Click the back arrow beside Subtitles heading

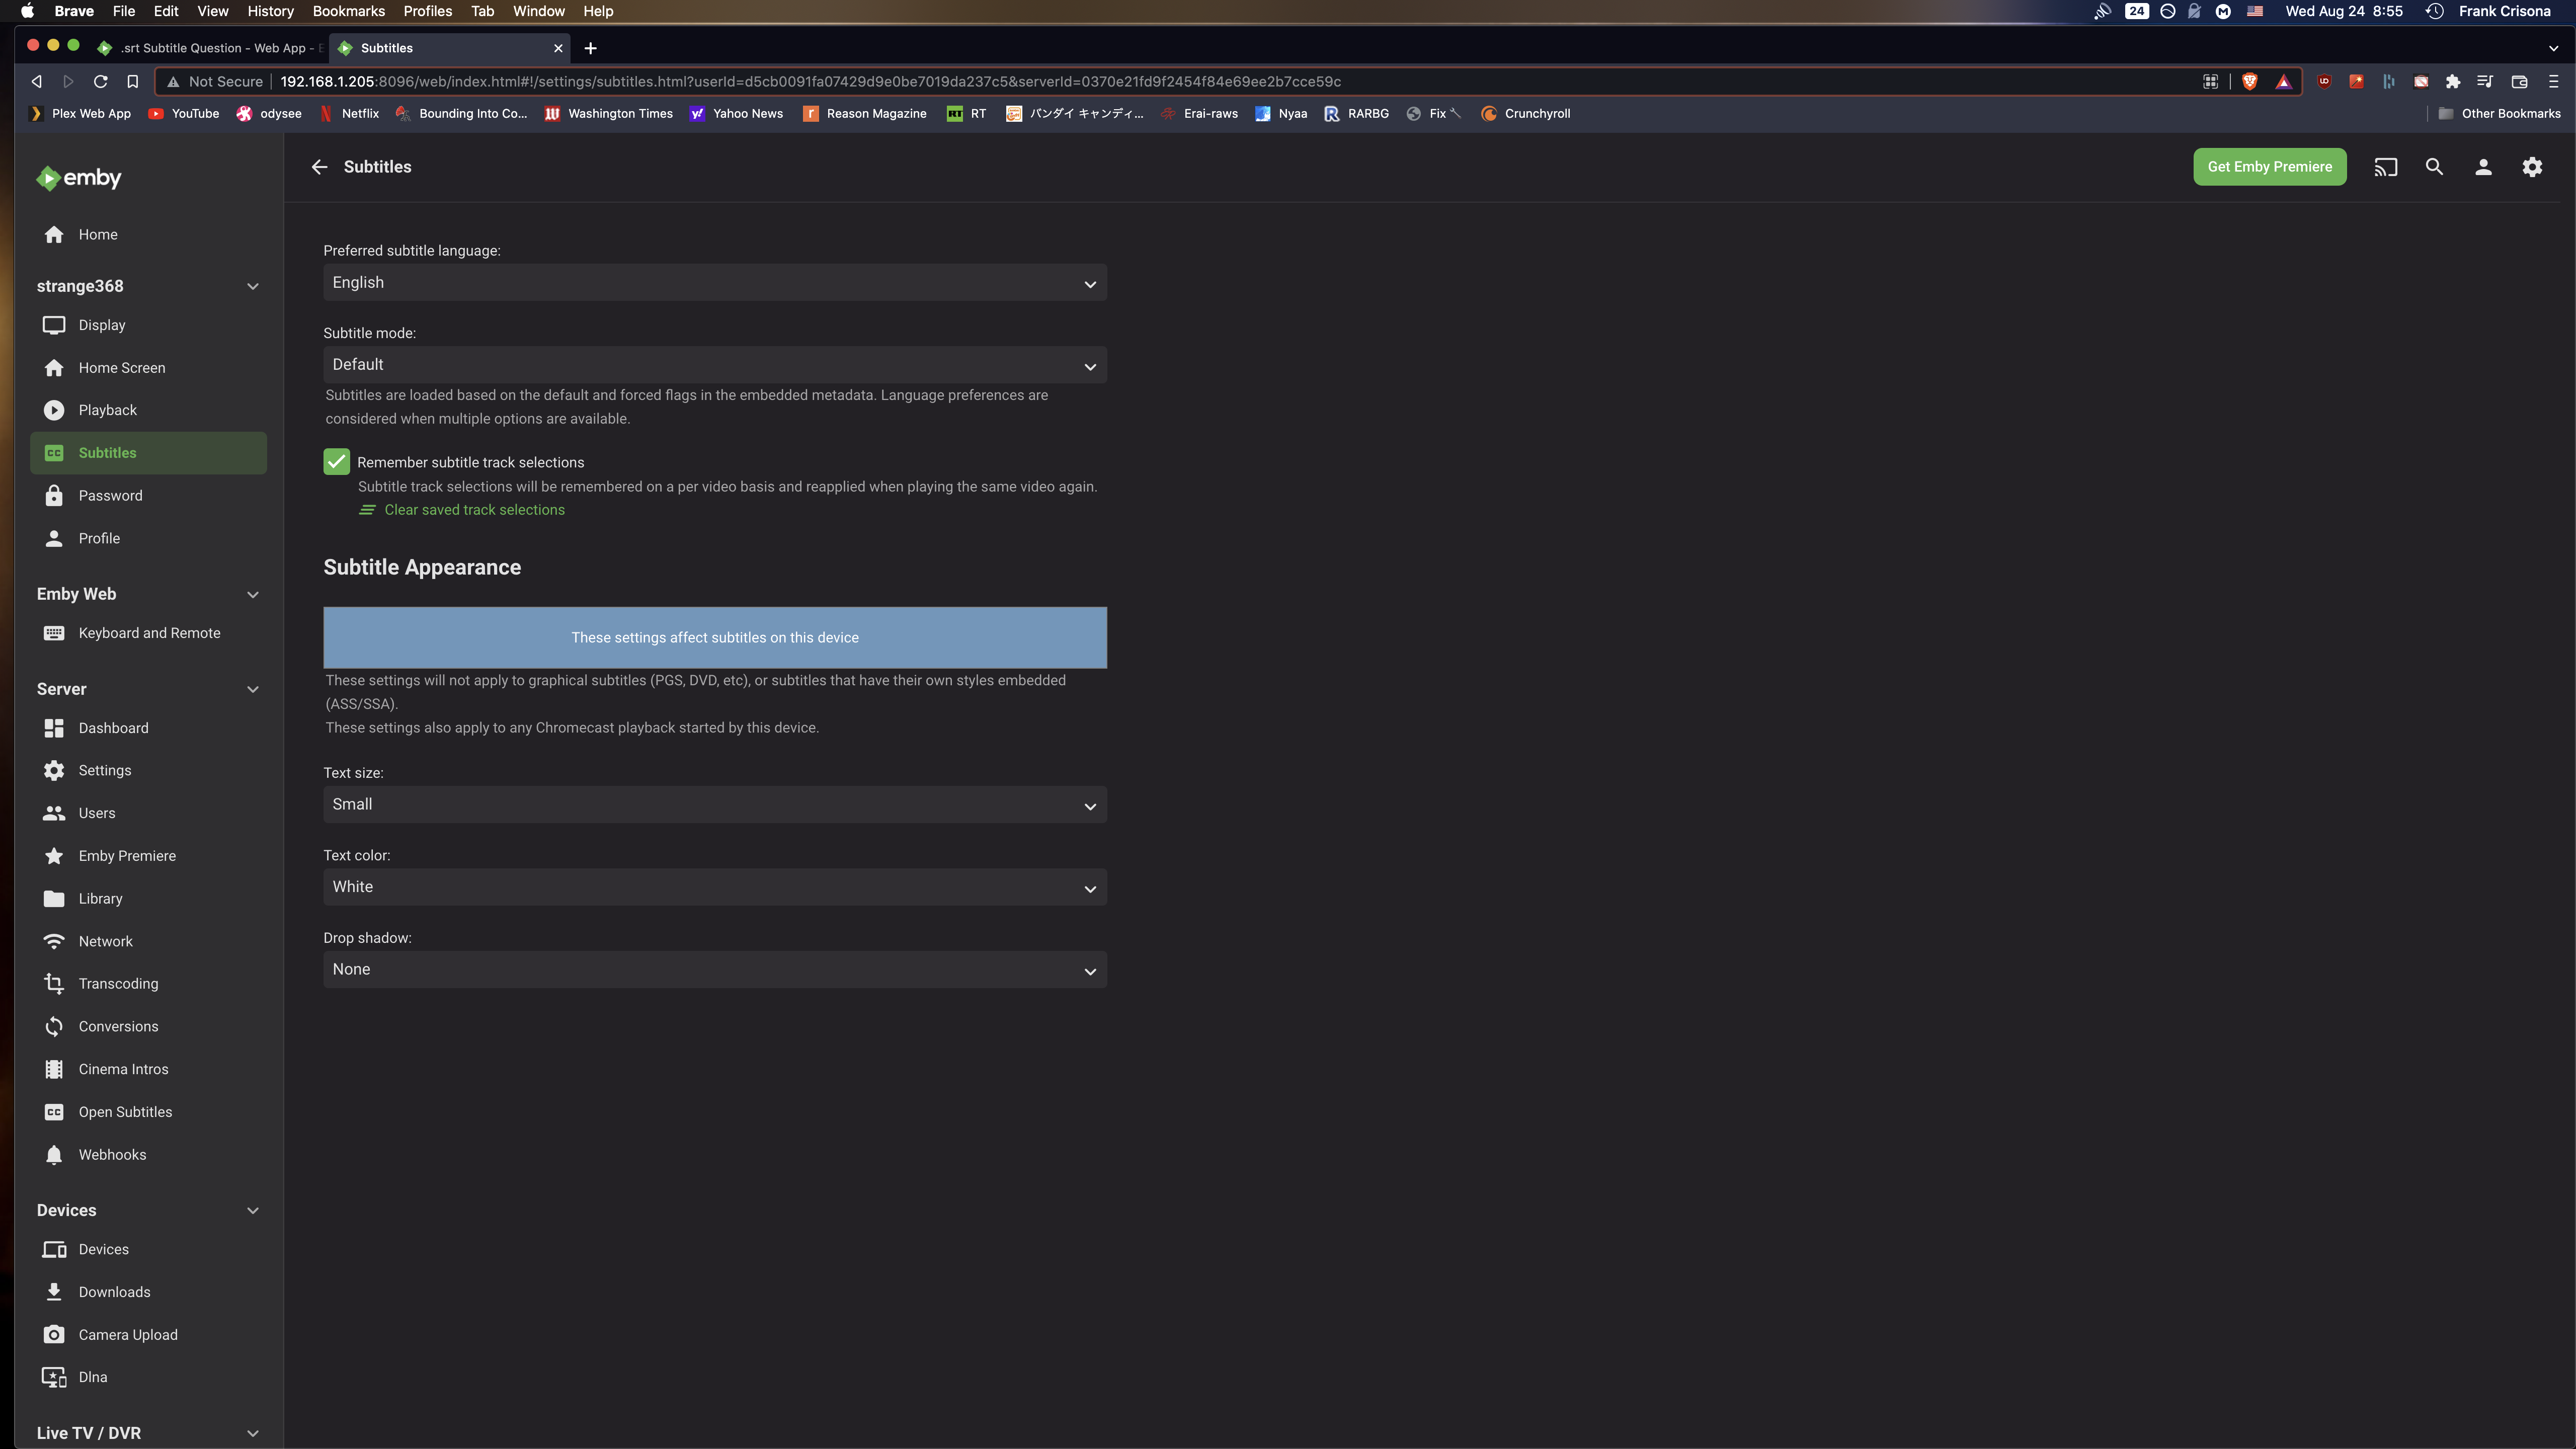(x=319, y=167)
